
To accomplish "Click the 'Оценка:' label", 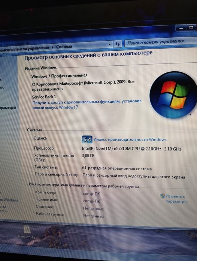I will (x=40, y=138).
